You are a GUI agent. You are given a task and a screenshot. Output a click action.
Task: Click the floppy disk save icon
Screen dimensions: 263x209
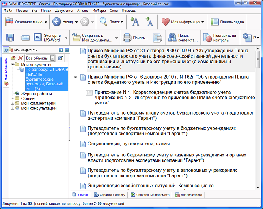(x=10, y=38)
